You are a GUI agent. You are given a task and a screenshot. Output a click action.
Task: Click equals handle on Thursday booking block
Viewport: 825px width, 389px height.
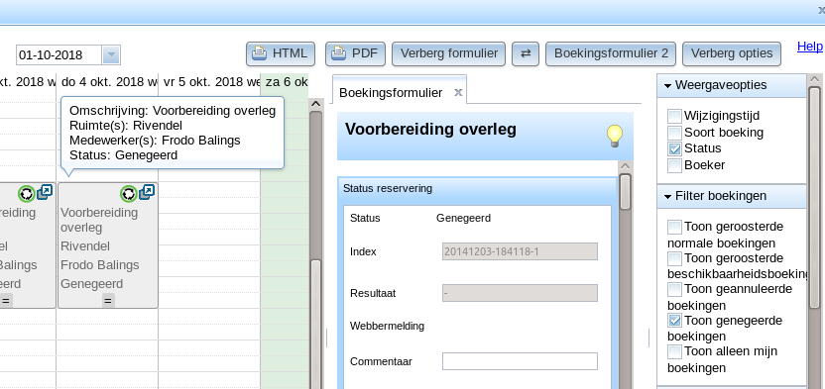click(108, 300)
